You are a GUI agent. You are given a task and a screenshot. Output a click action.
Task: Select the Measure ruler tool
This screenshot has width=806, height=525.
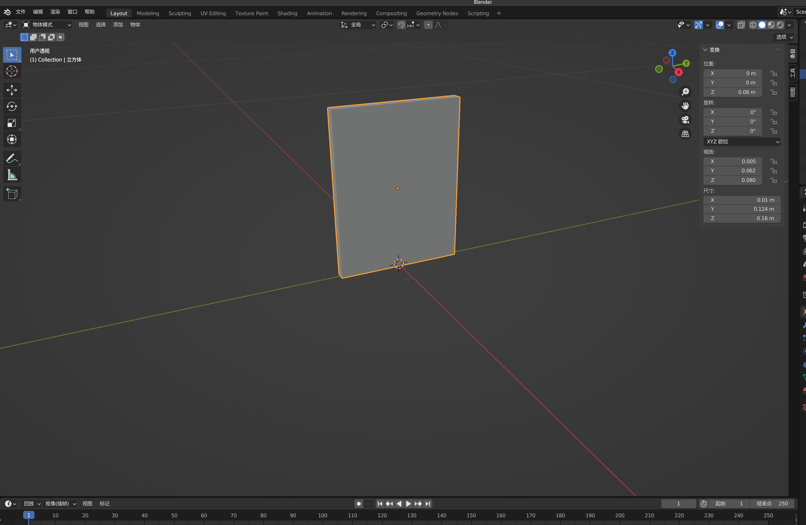coord(12,175)
